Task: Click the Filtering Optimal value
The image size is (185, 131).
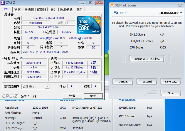Action: 37,118
